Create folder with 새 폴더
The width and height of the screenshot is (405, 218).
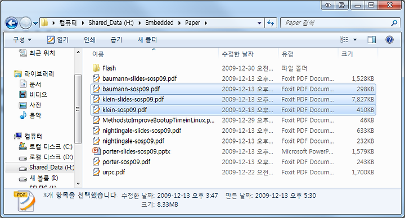click(147, 40)
